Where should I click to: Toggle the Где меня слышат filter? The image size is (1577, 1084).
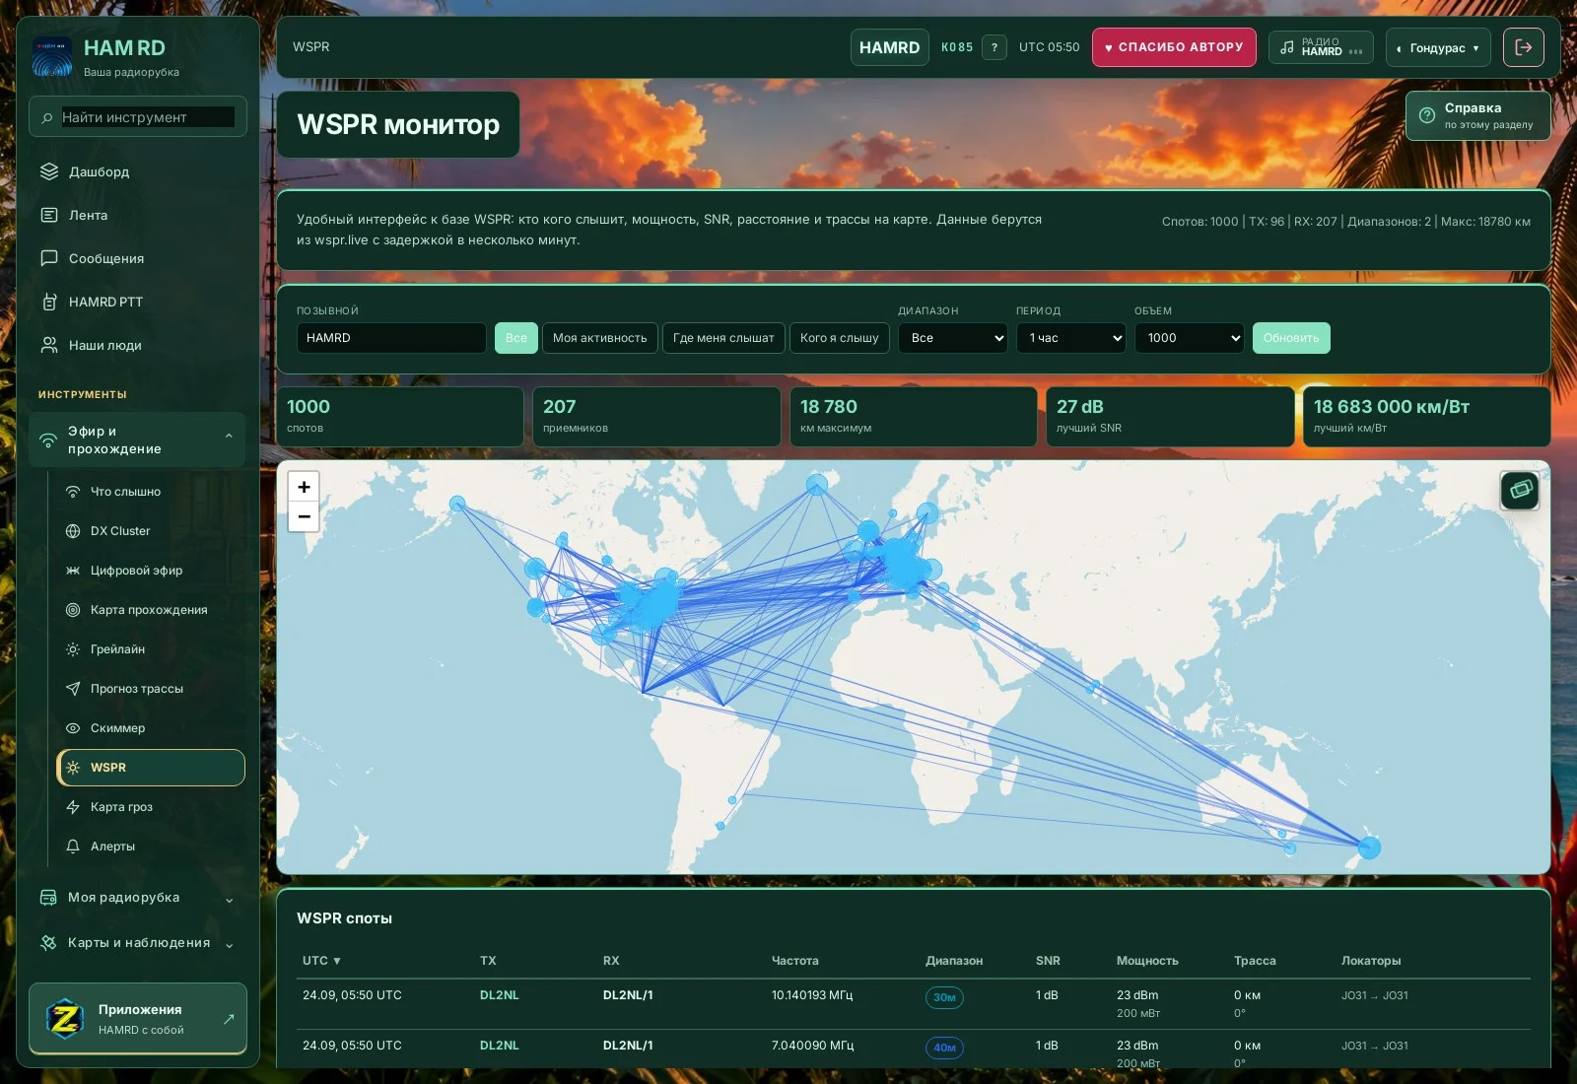click(723, 338)
